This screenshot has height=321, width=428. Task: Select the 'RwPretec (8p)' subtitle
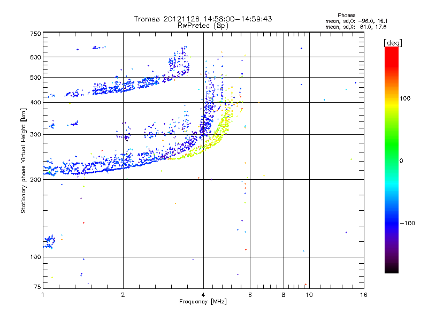click(x=203, y=26)
